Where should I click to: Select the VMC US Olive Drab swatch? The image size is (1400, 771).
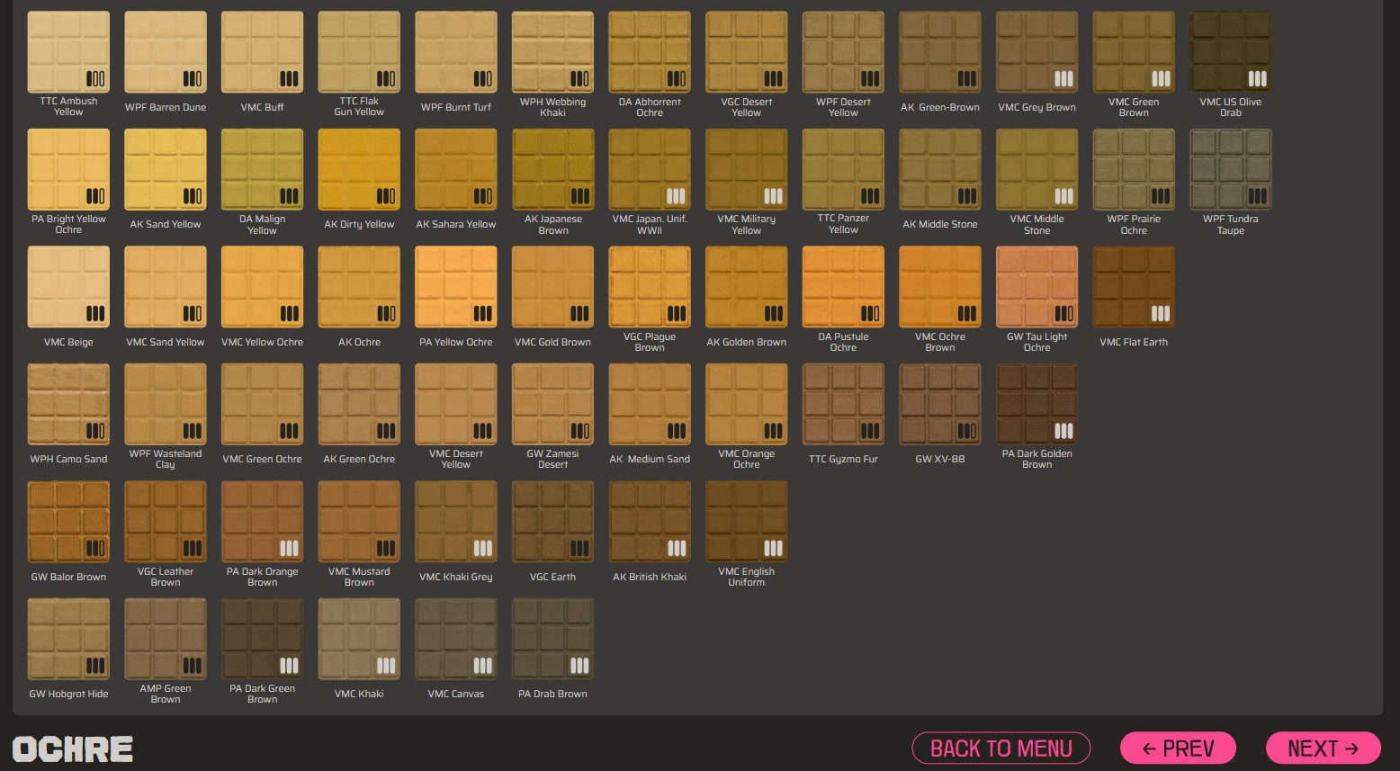[x=1231, y=52]
